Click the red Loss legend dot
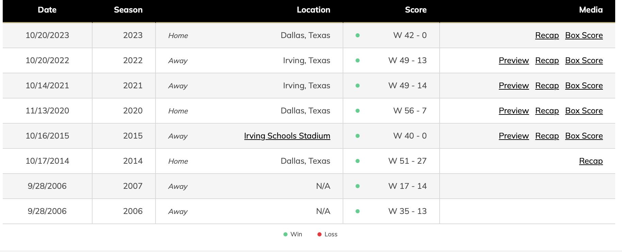Image resolution: width=622 pixels, height=252 pixels. click(x=319, y=234)
